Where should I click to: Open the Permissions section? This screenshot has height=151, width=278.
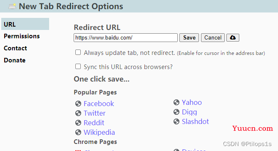point(22,36)
